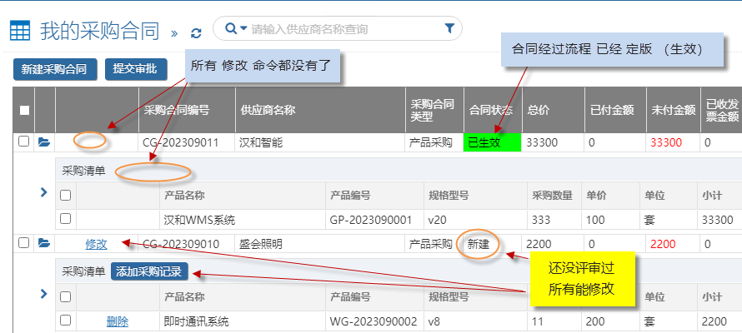
Task: Open folder icon for contract CG-202309010
Action: (x=44, y=243)
